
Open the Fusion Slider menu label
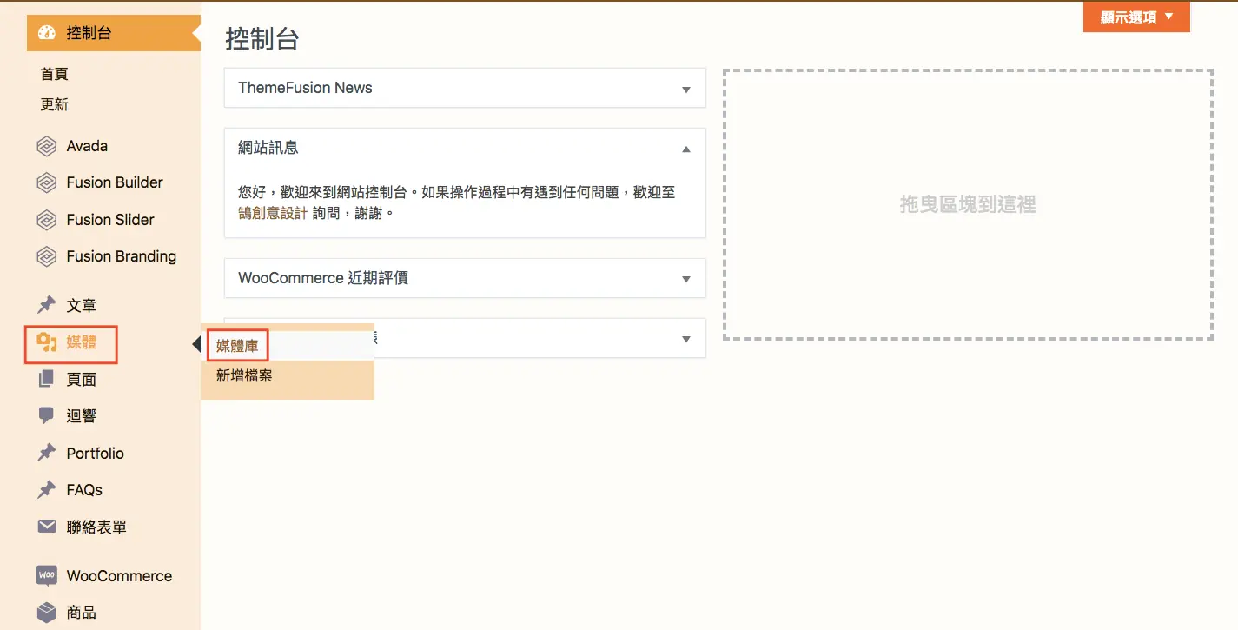pyautogui.click(x=110, y=220)
